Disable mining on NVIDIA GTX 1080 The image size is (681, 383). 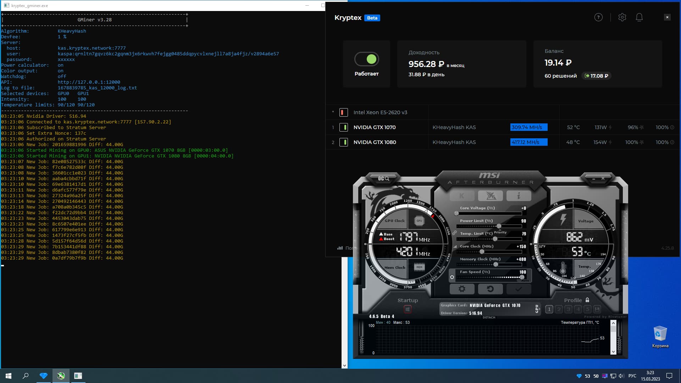tap(343, 142)
